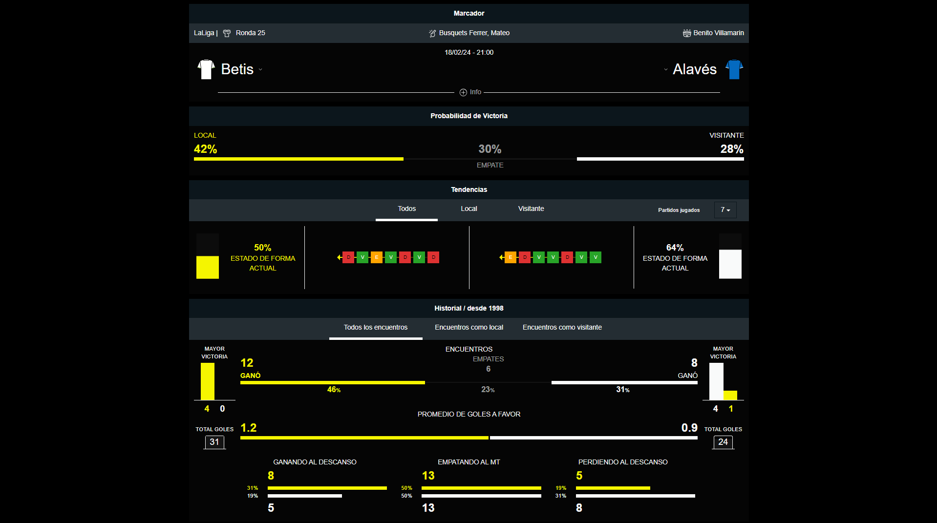Click the white visitor win probability bar
The width and height of the screenshot is (937, 523).
[x=660, y=159]
